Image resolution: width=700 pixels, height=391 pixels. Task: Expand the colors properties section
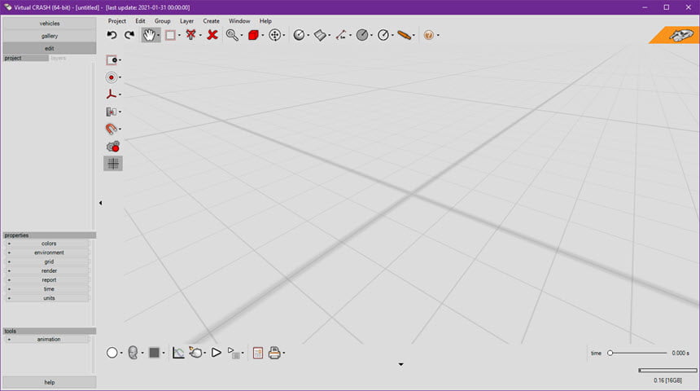(x=46, y=244)
